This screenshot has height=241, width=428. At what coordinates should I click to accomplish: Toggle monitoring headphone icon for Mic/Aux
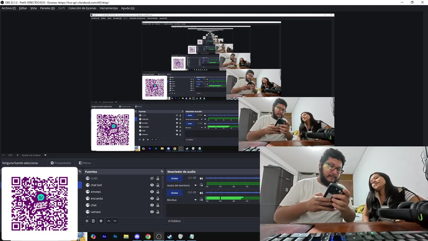pos(201,199)
